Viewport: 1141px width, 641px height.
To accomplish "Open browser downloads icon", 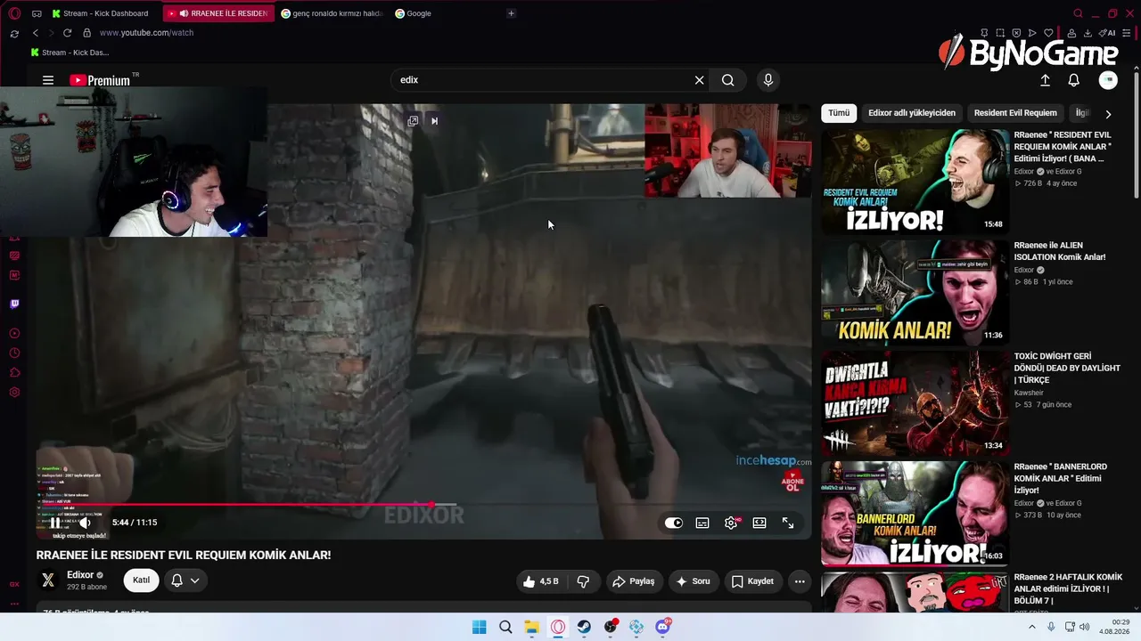I will tap(1088, 33).
